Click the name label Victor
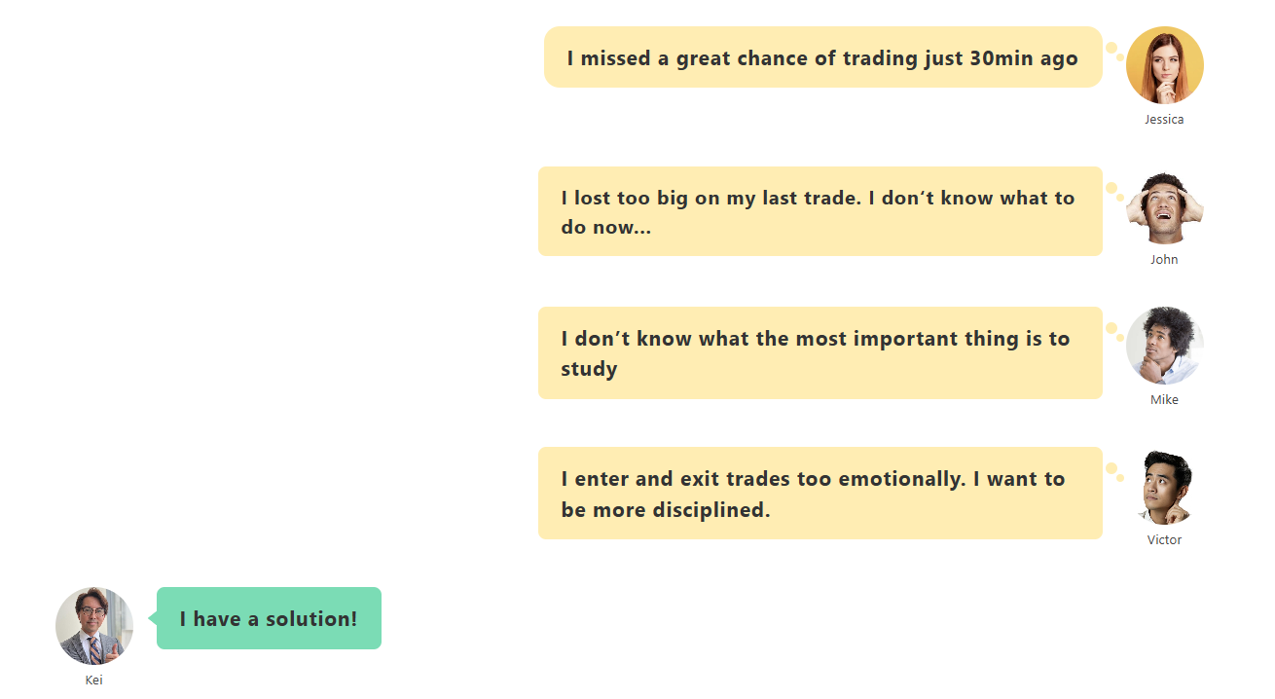The width and height of the screenshot is (1275, 699). (1164, 539)
